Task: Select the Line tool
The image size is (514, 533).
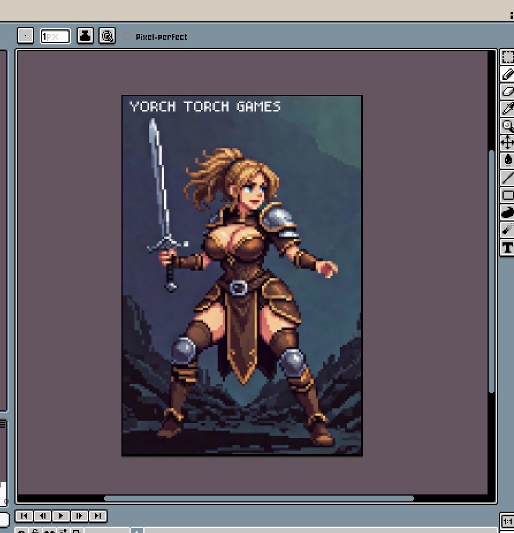Action: tap(507, 177)
